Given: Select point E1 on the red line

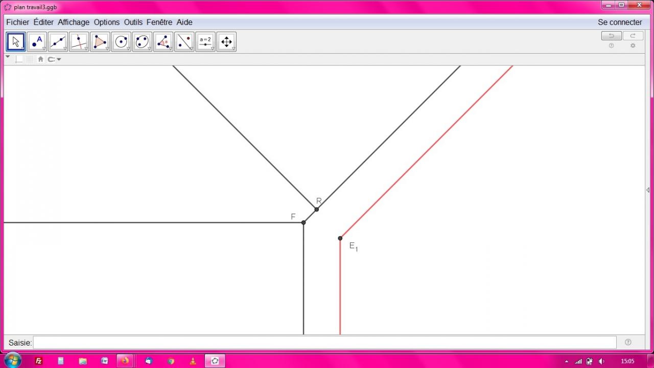Looking at the screenshot, I should [x=340, y=238].
